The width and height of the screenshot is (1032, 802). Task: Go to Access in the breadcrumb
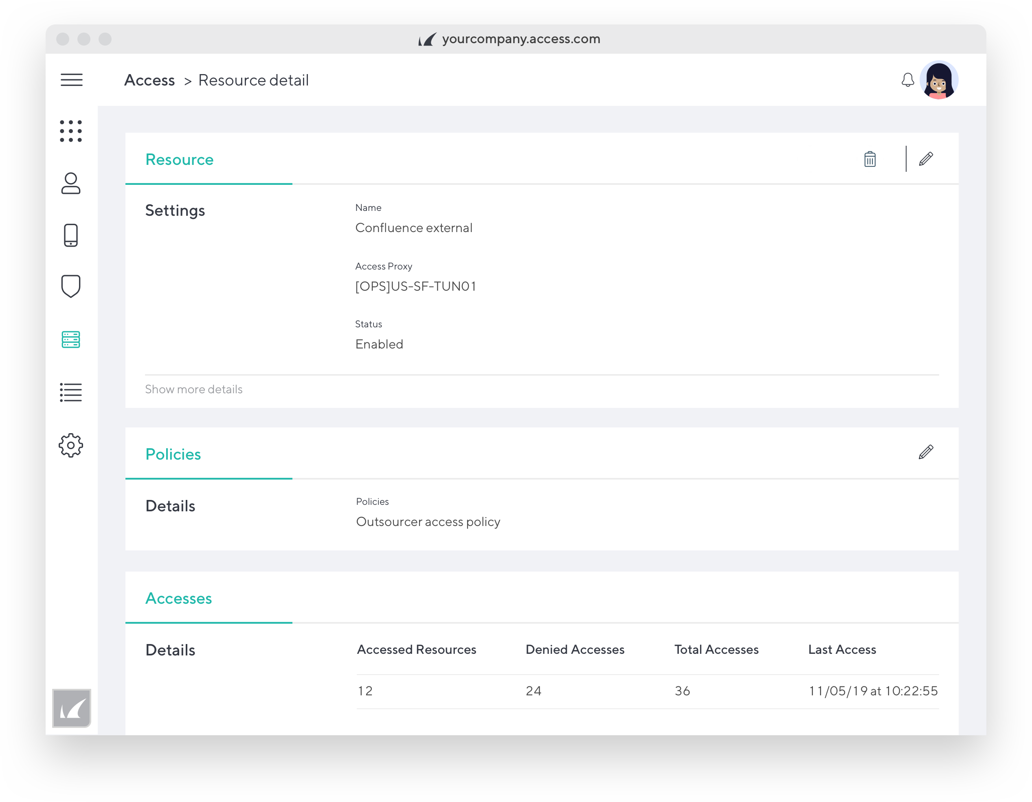point(149,80)
